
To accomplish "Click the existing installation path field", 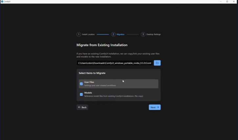I will (x=115, y=63).
